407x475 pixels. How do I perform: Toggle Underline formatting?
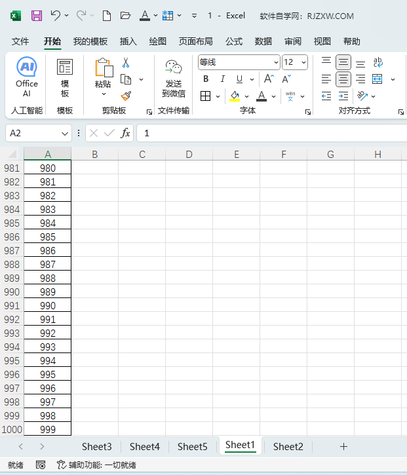point(239,79)
